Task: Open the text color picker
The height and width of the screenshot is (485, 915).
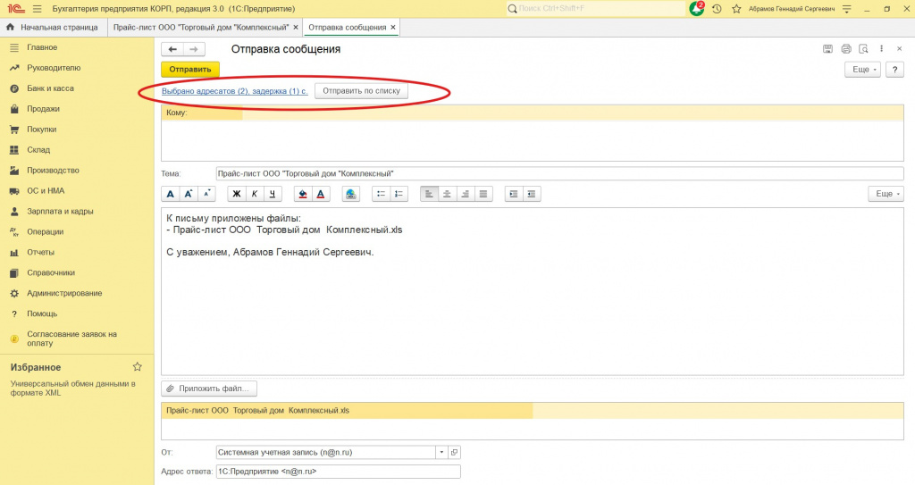Action: [x=321, y=194]
